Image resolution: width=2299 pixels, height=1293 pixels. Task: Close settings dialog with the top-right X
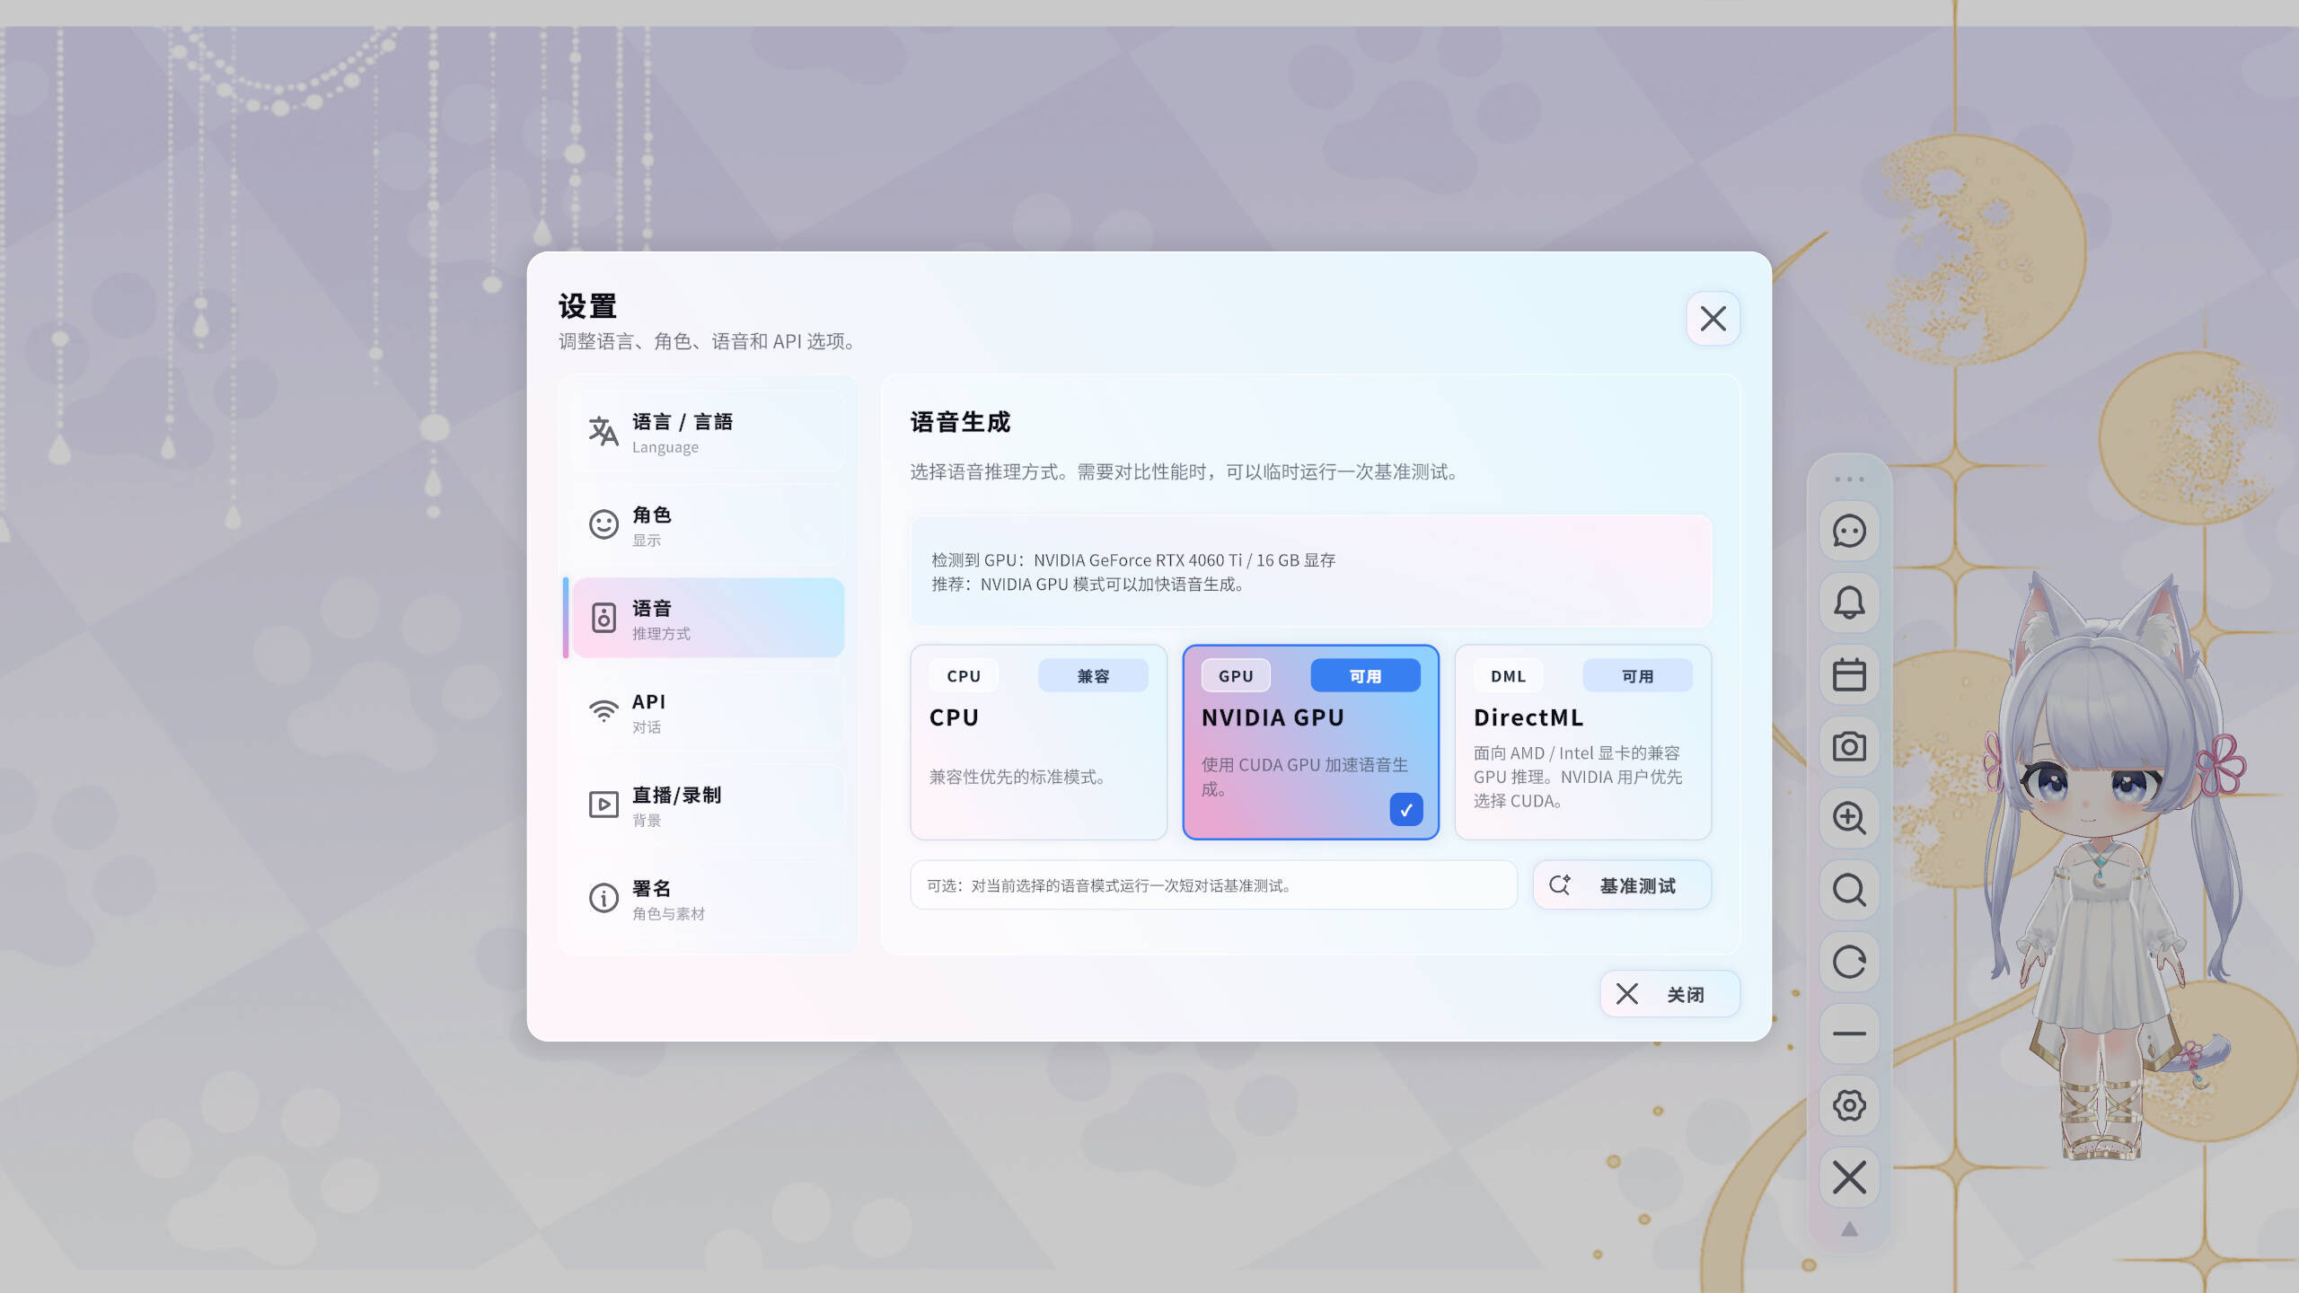[1713, 319]
